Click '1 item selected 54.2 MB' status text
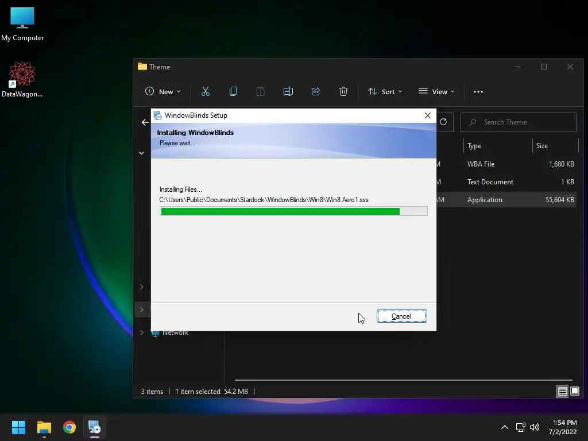The width and height of the screenshot is (588, 441). point(211,392)
